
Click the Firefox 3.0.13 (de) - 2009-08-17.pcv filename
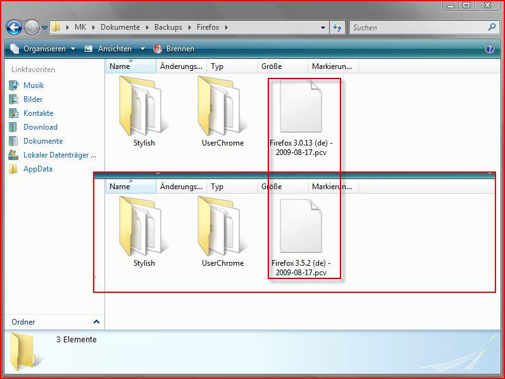301,147
